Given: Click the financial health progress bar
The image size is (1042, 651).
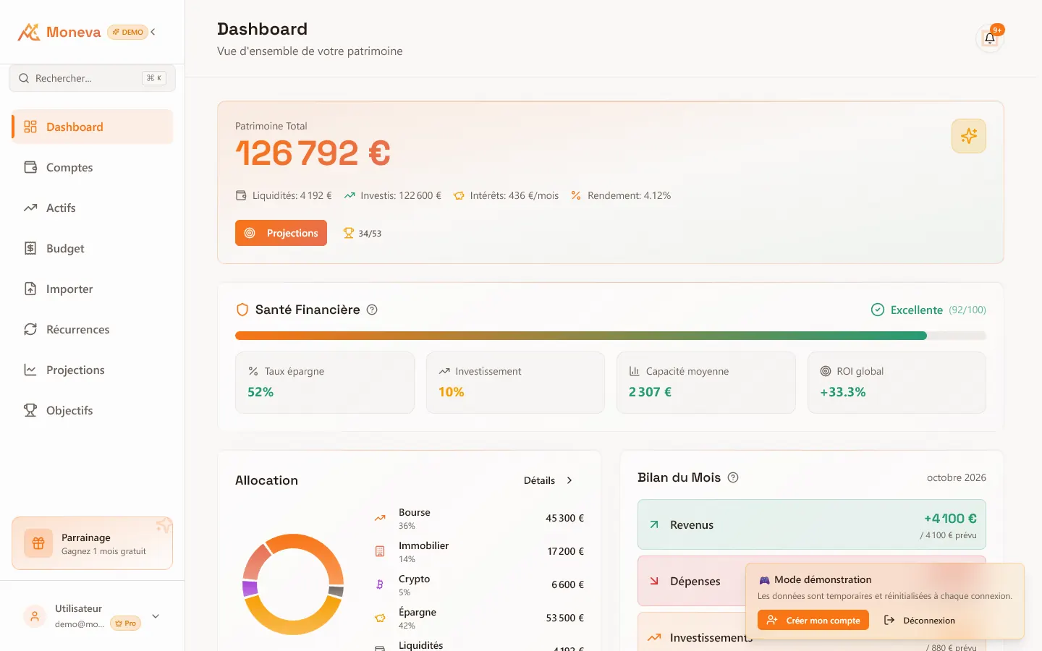Looking at the screenshot, I should click(x=611, y=336).
